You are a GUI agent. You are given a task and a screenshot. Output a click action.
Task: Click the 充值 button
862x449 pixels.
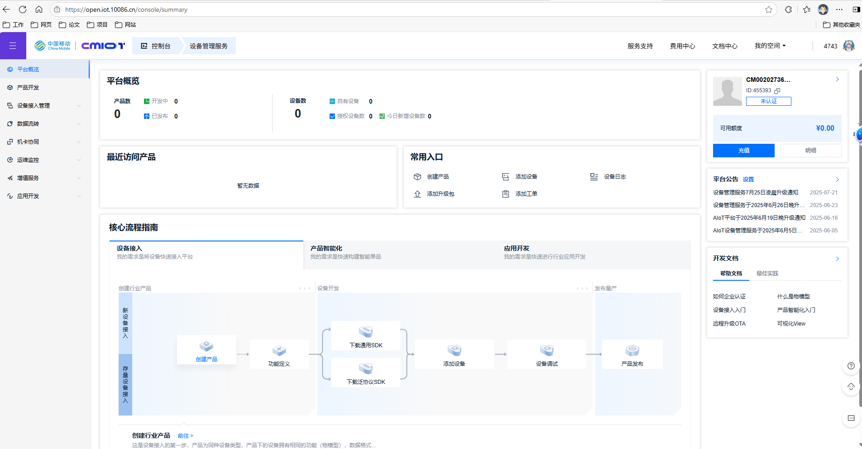(743, 150)
